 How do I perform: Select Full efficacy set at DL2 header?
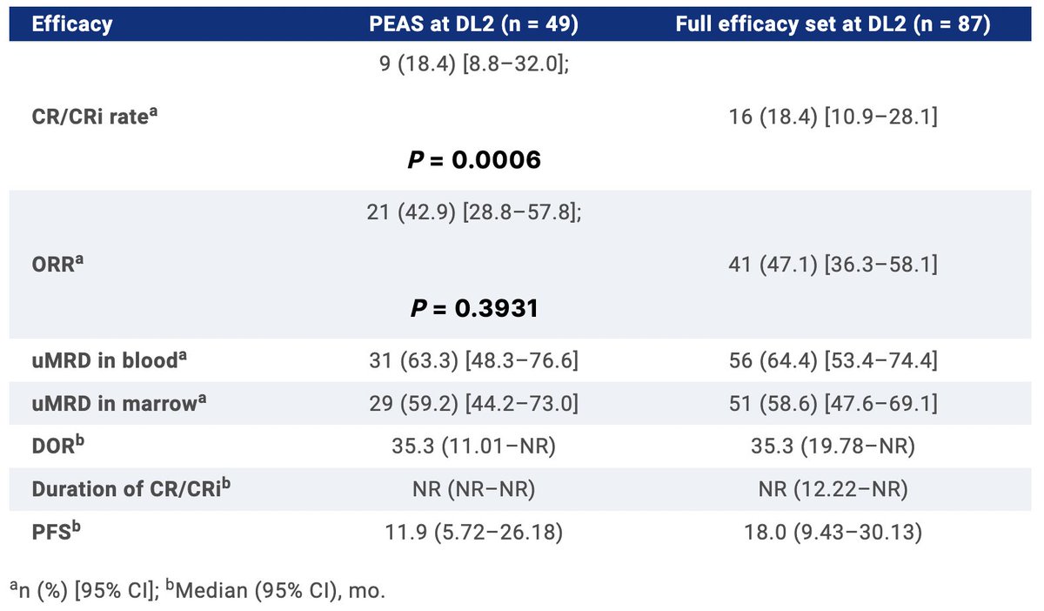[x=833, y=24]
